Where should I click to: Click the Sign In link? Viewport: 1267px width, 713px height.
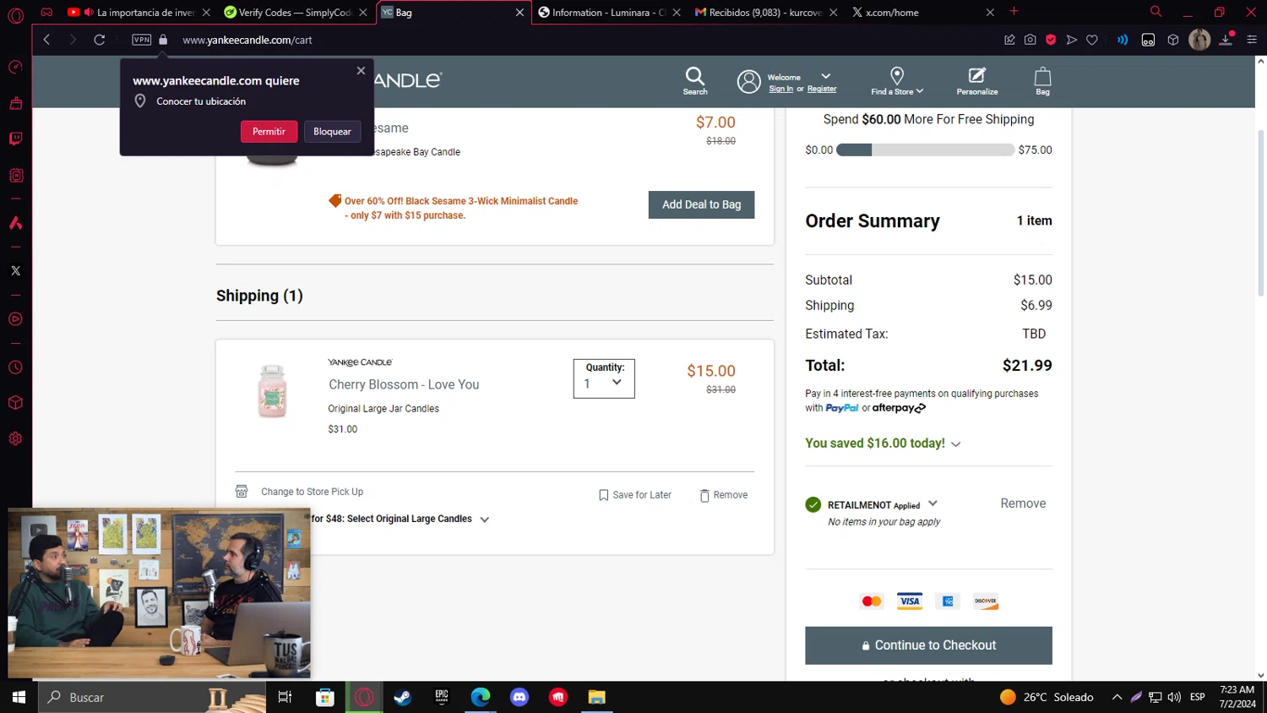click(x=780, y=89)
